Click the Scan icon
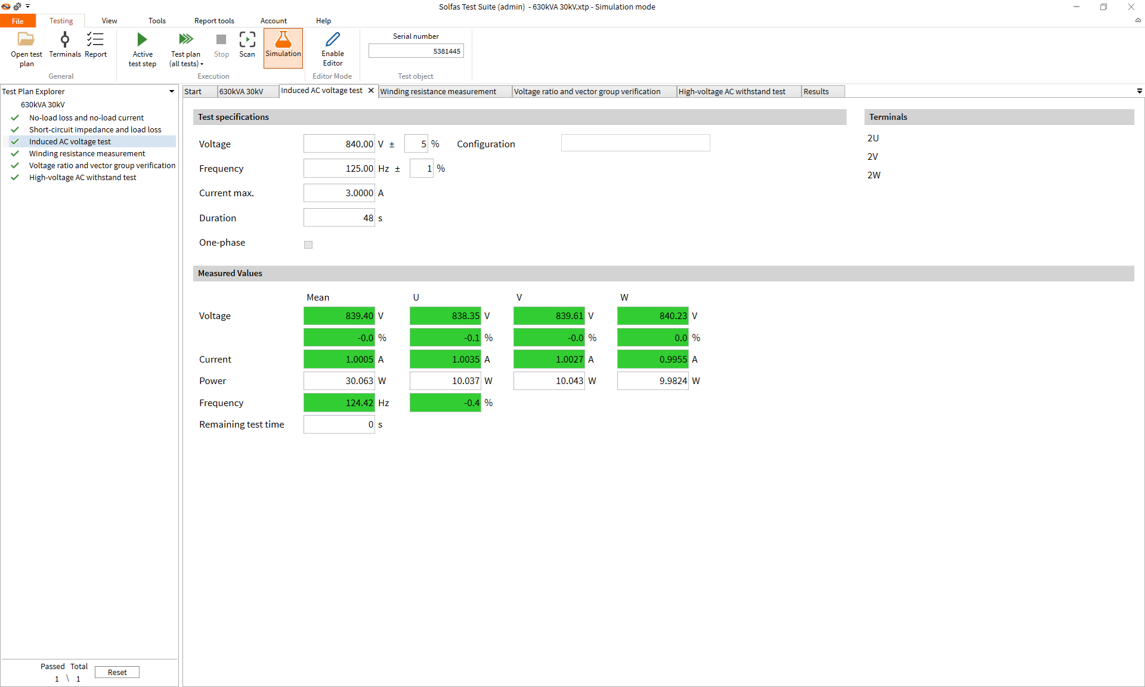Screen dimensions: 1145x687 click(x=247, y=40)
